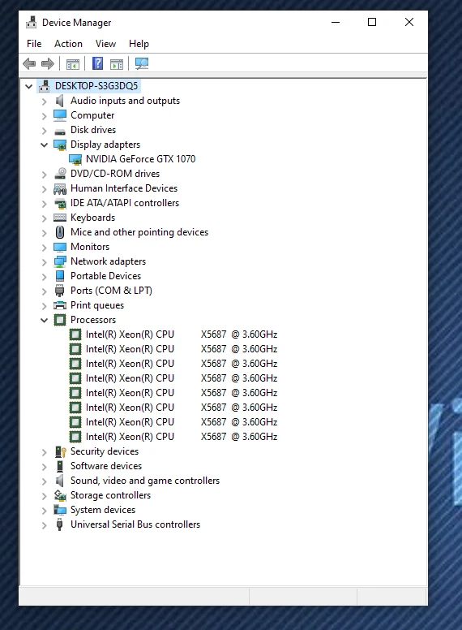The height and width of the screenshot is (630, 462).
Task: Click the Back arrow toolbar icon
Action: coord(29,63)
